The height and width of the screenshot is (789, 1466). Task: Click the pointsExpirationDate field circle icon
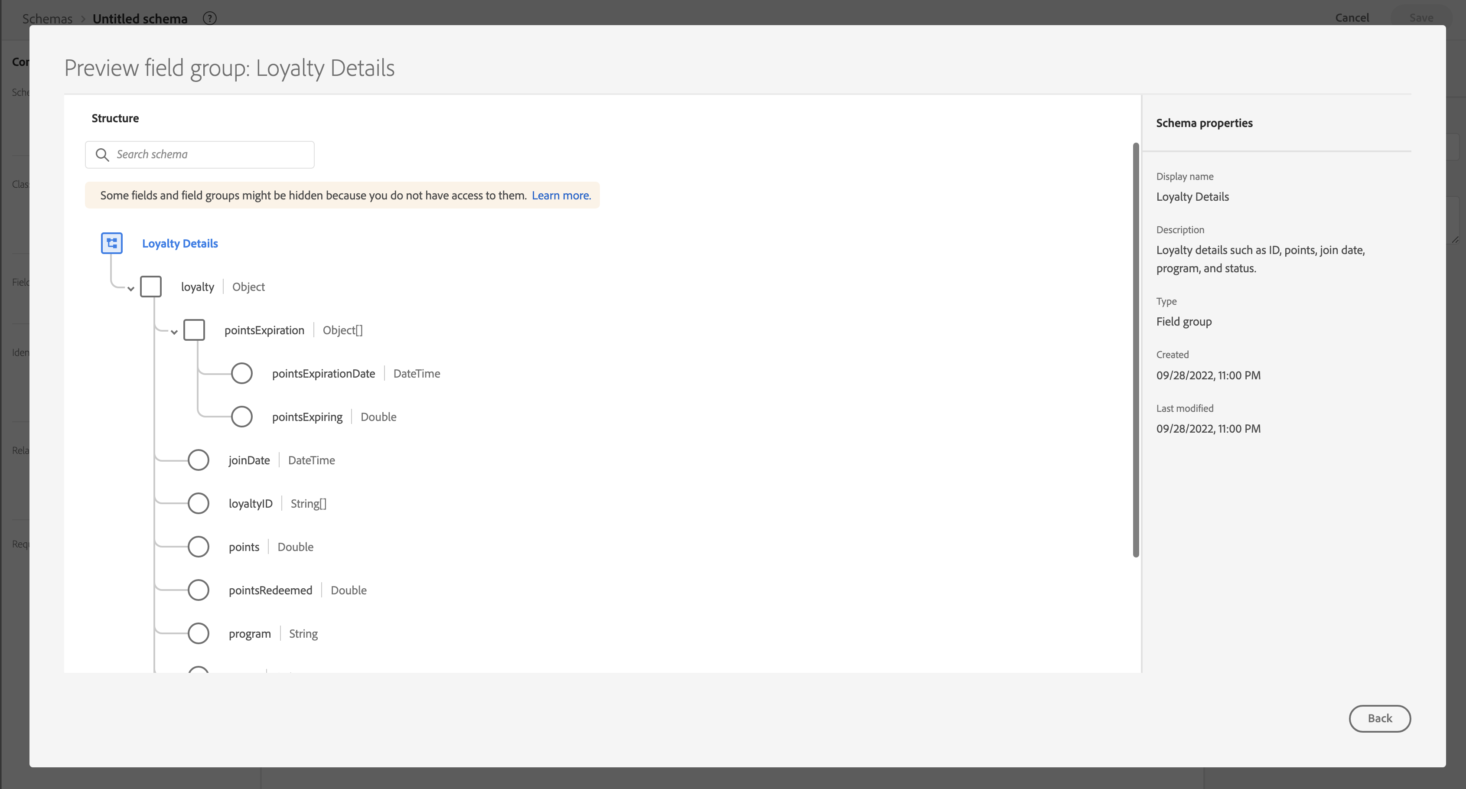point(241,373)
